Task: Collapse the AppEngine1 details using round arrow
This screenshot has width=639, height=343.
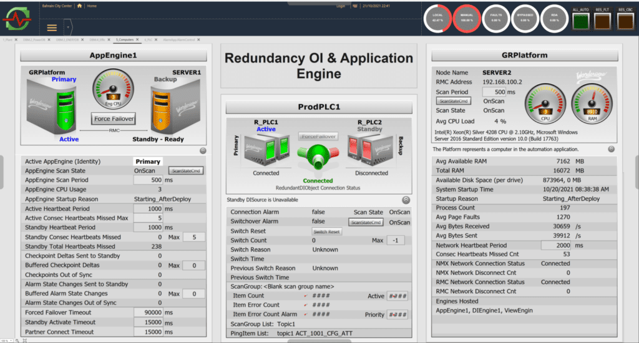Action: click(203, 151)
